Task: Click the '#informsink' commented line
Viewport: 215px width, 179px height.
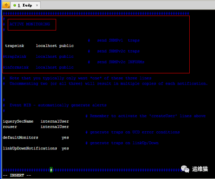Action: pyautogui.click(x=38, y=67)
